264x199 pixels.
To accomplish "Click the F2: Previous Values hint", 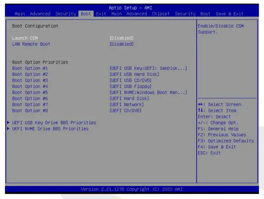I will [x=222, y=135].
